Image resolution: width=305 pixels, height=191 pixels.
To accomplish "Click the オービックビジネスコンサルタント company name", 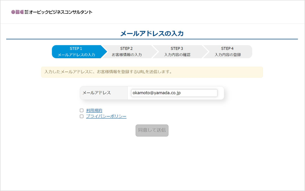I will point(61,12).
